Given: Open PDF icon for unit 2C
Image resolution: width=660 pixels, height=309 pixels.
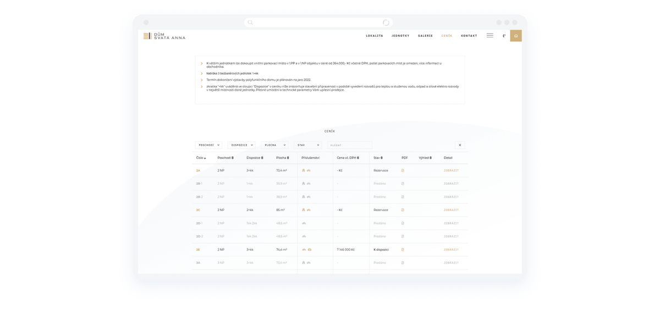Looking at the screenshot, I should tap(403, 210).
